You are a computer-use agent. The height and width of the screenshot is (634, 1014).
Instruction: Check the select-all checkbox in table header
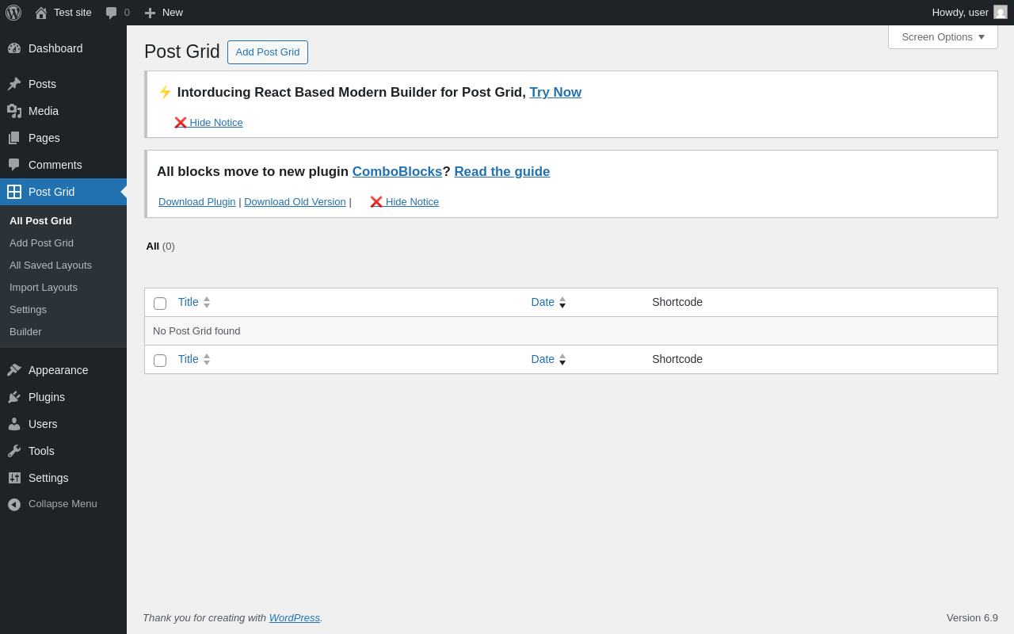160,303
